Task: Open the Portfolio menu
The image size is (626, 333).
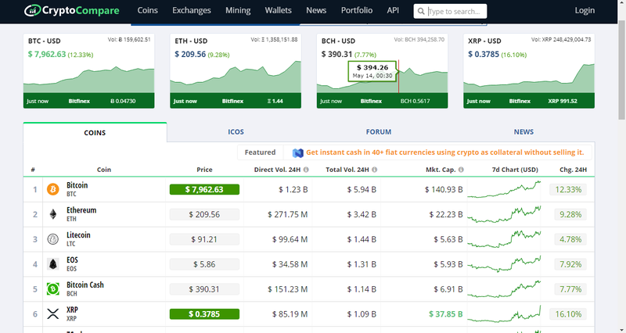Action: click(x=357, y=10)
